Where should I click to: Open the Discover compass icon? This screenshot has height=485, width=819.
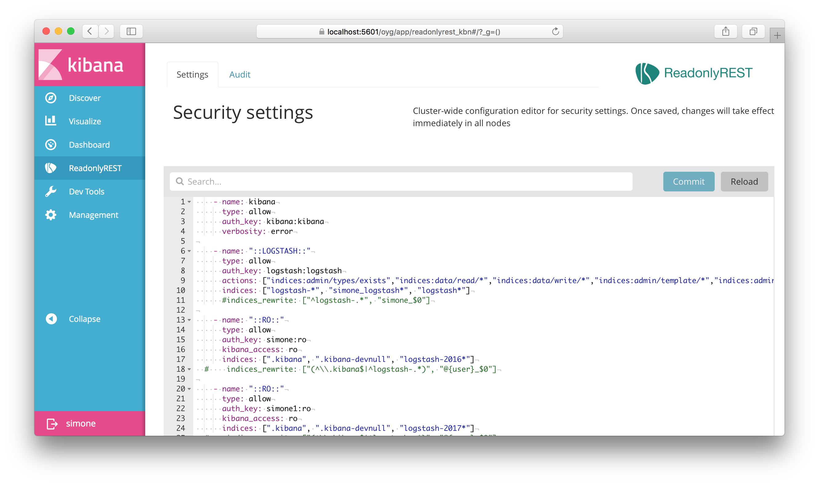51,98
